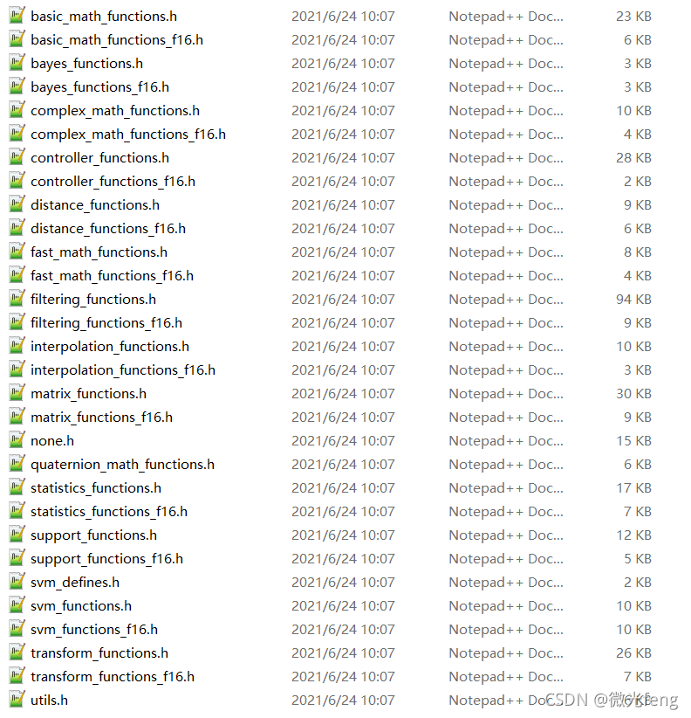691x718 pixels.
Task: Click the icon beside interpolation_functions.h
Action: click(17, 346)
